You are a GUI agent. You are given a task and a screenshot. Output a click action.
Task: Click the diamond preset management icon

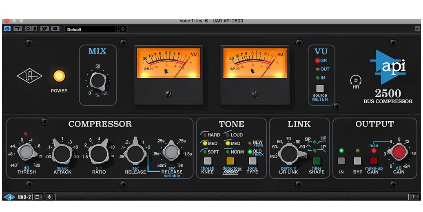point(123,29)
